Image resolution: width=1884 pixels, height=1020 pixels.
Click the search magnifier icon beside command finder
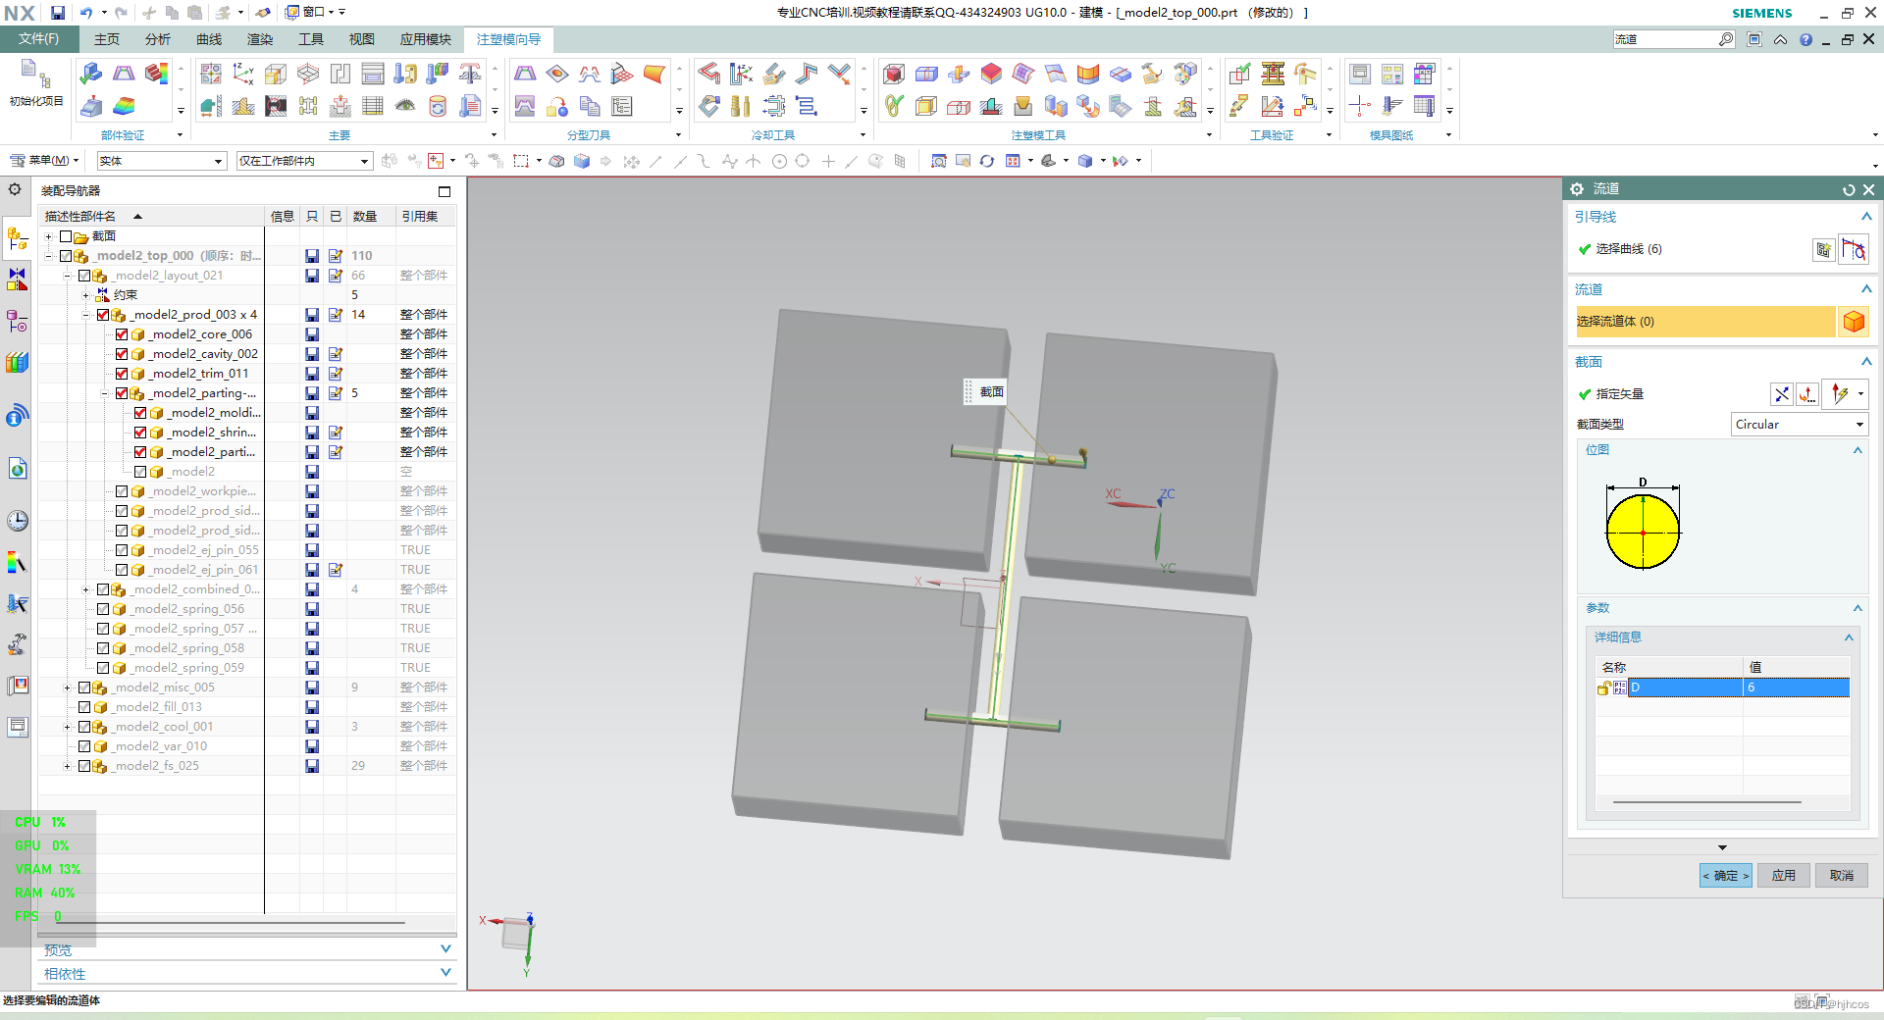coord(1726,39)
